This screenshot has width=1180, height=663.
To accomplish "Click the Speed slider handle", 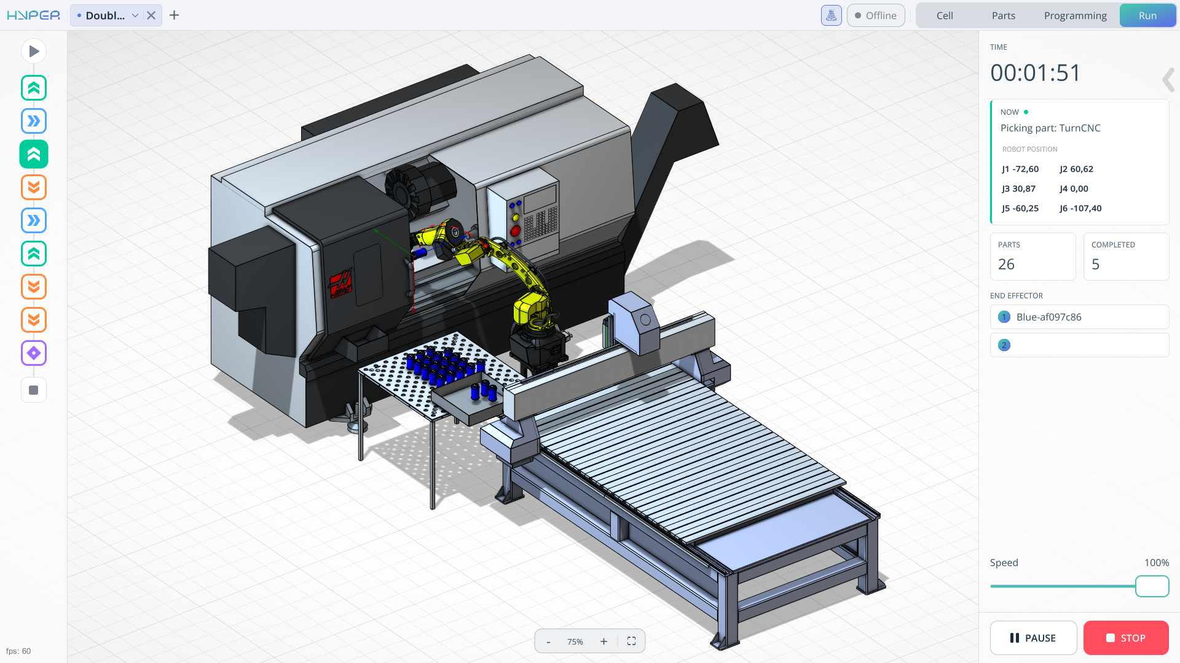I will pos(1152,586).
